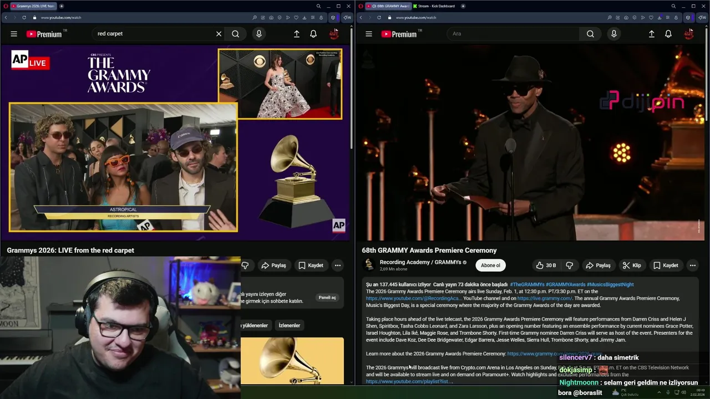Focus the 'Ara' search field in right window
Viewport: 710px width, 399px height.
513,34
